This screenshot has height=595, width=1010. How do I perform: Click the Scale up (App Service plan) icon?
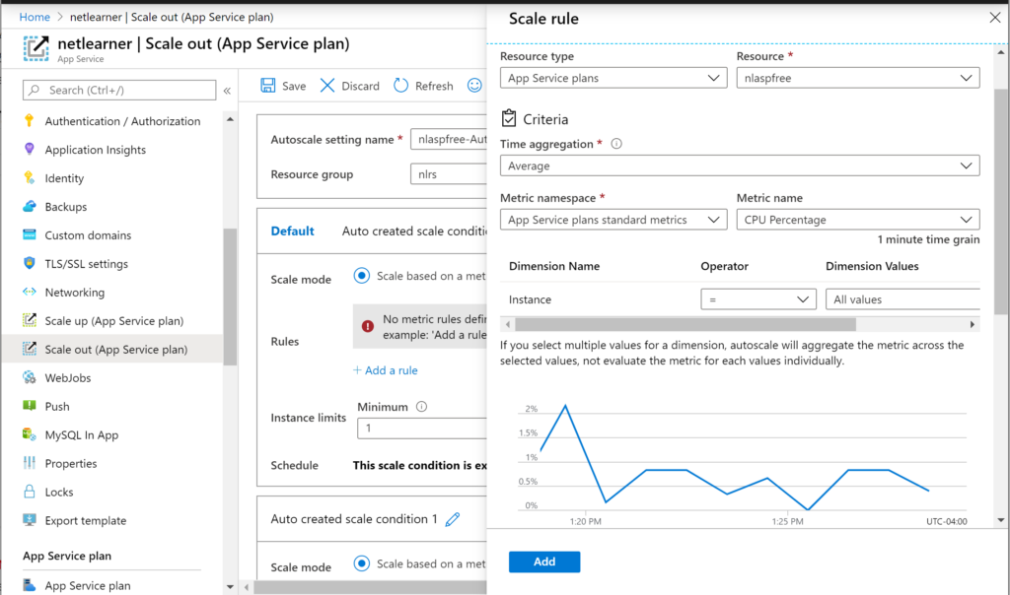click(29, 320)
